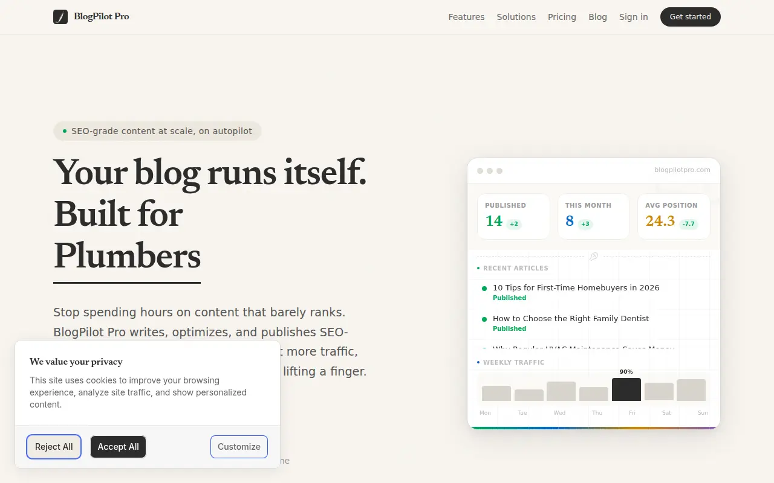774x483 pixels.
Task: Open the Blog nav link
Action: (597, 17)
